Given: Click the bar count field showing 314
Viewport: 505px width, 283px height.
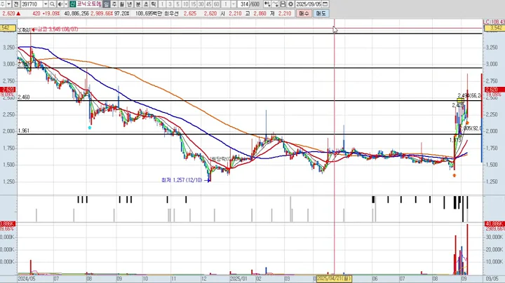Looking at the screenshot, I should (x=244, y=4).
